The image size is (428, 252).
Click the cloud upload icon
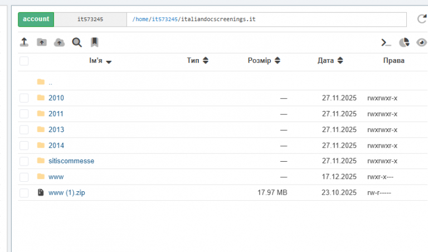(59, 42)
